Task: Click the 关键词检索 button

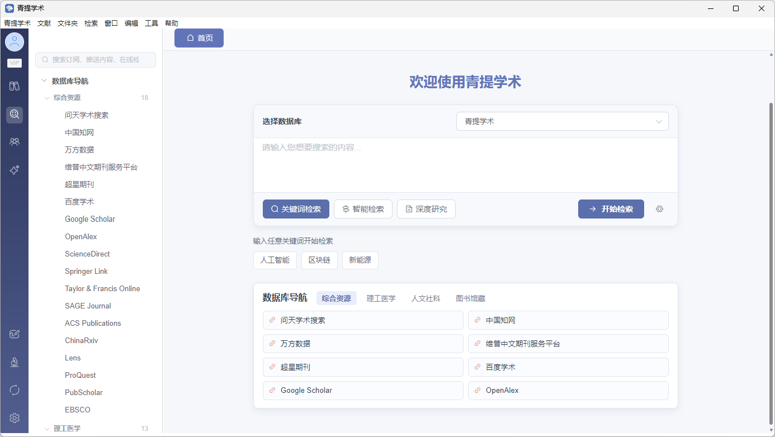Action: pyautogui.click(x=296, y=209)
